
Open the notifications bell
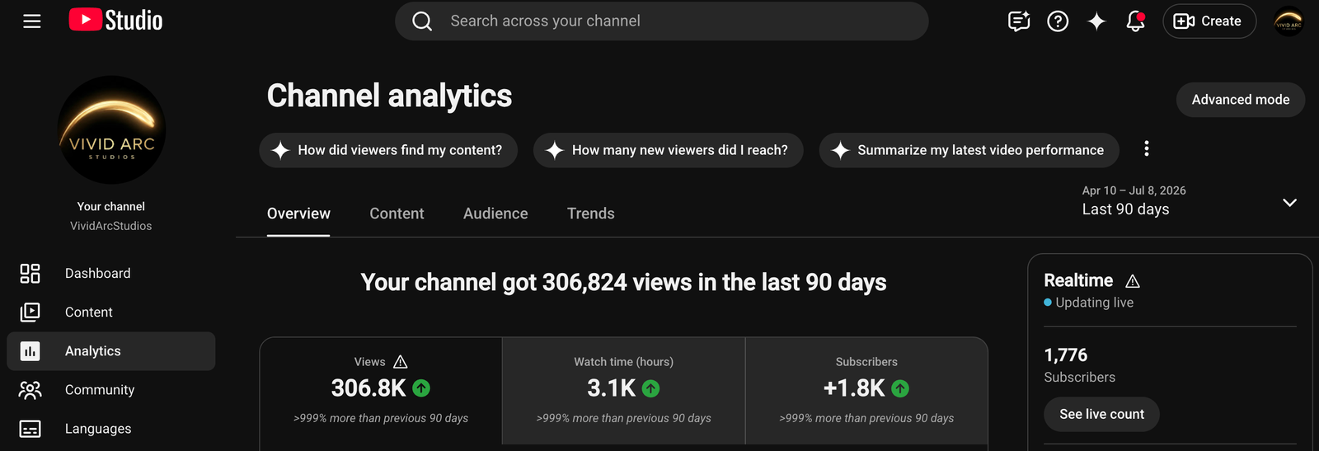[1135, 21]
